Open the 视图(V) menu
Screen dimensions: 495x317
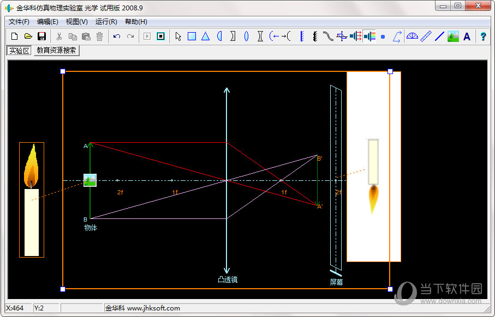coord(77,21)
